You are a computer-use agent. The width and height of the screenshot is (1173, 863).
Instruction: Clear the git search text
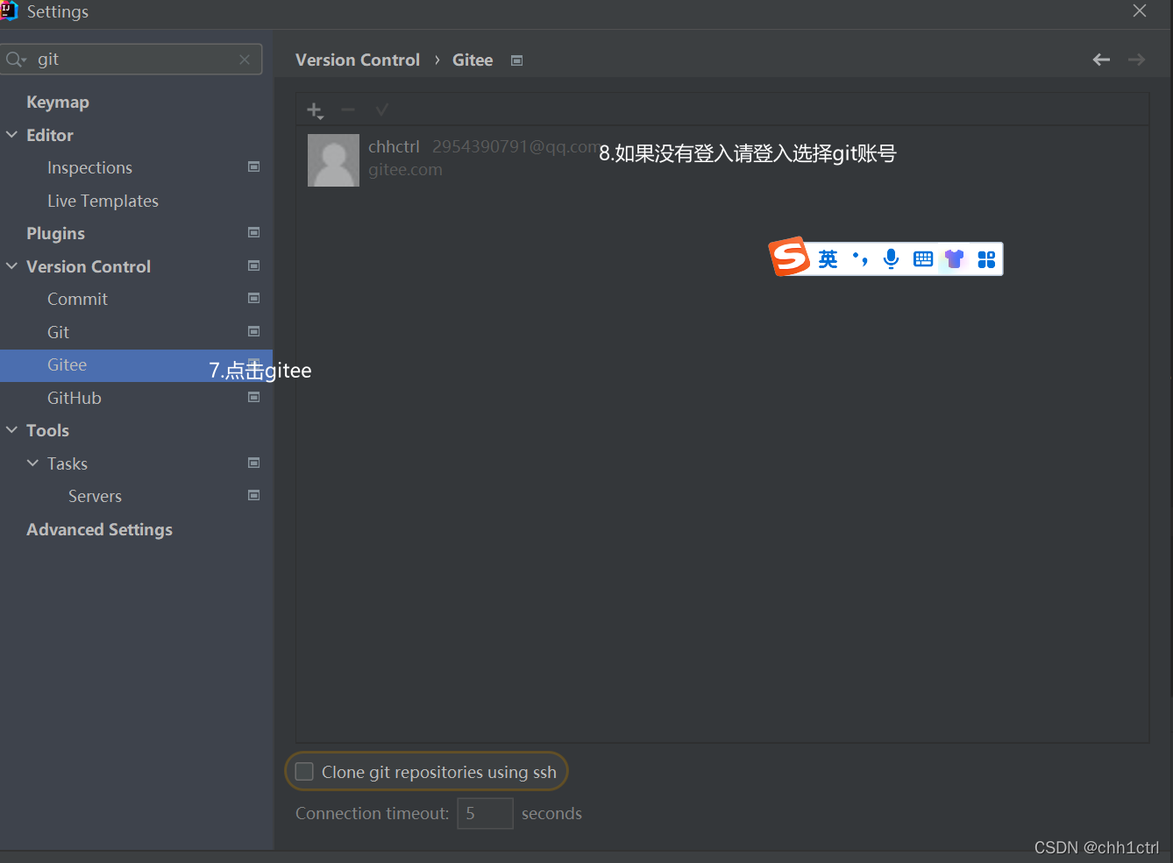[245, 60]
